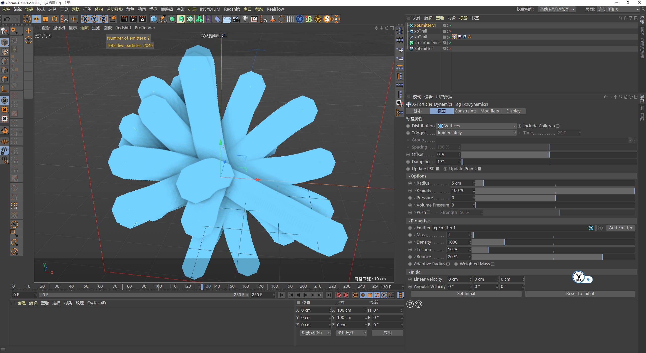
Task: Switch to the Constraints tab
Action: pyautogui.click(x=466, y=111)
